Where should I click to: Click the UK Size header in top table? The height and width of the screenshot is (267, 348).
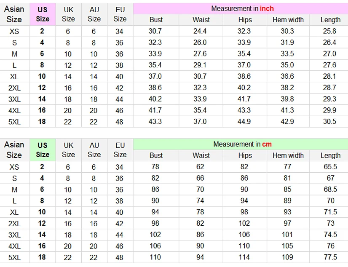(x=68, y=14)
